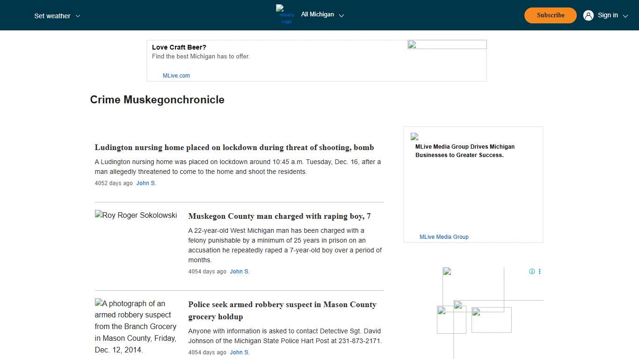Click the MLive Media Group ad image icon

tap(414, 136)
